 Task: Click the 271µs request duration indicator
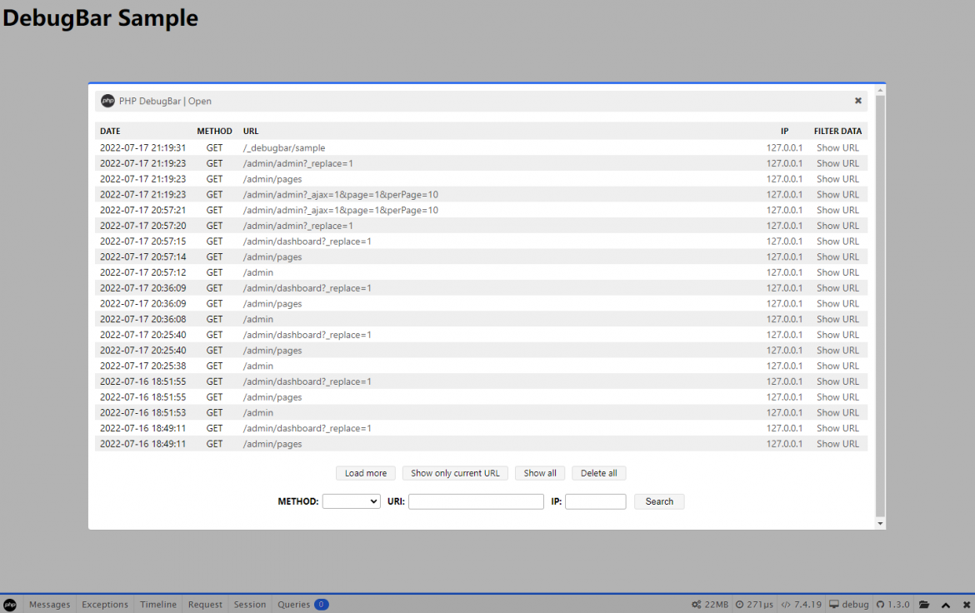coord(754,605)
